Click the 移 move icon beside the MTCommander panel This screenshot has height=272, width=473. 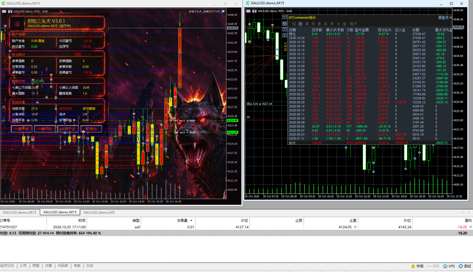pos(285,24)
